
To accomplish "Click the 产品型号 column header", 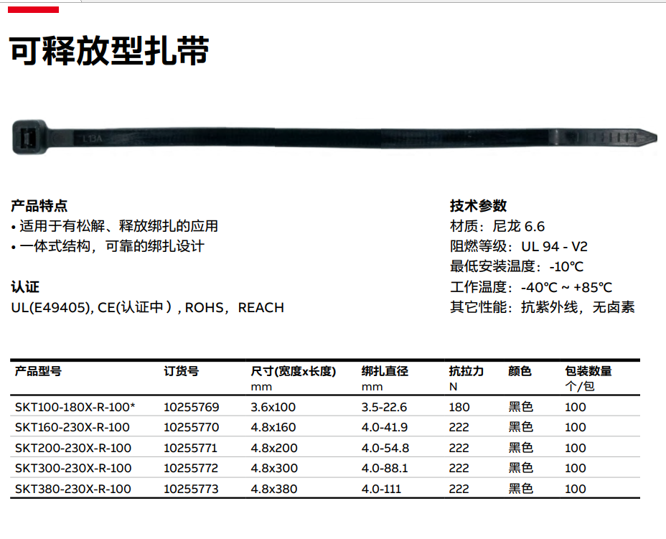I will (38, 371).
